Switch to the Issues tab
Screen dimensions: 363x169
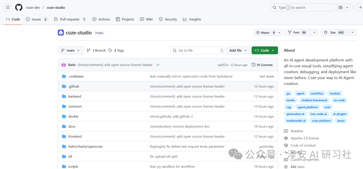pyautogui.click(x=37, y=19)
